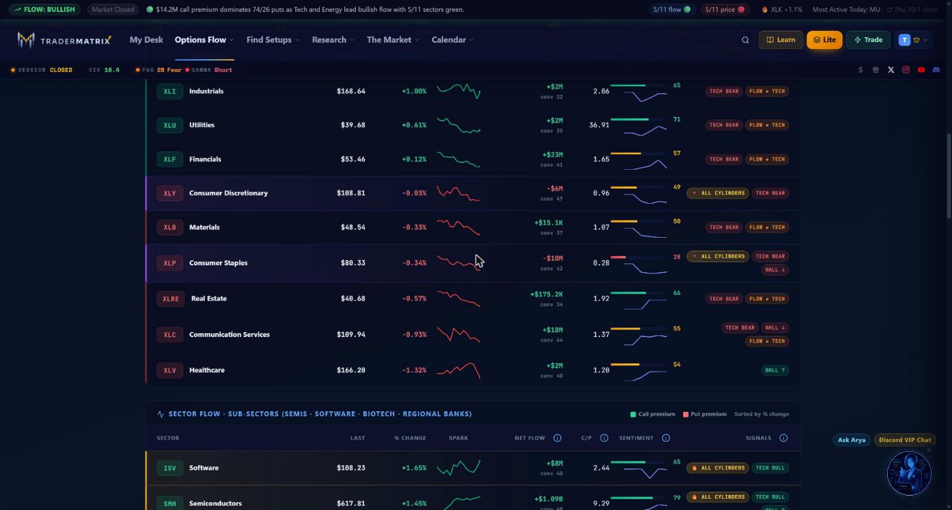The height and width of the screenshot is (510, 952).
Task: Click Real Estate sentiment bar scoring 66
Action: (x=638, y=293)
